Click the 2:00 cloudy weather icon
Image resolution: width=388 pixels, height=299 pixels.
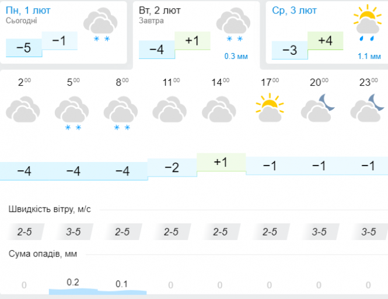click(x=23, y=110)
